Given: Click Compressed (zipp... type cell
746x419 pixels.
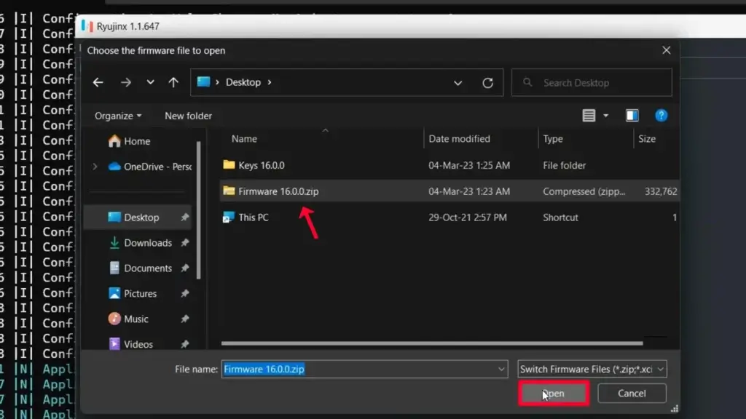Looking at the screenshot, I should pos(584,191).
